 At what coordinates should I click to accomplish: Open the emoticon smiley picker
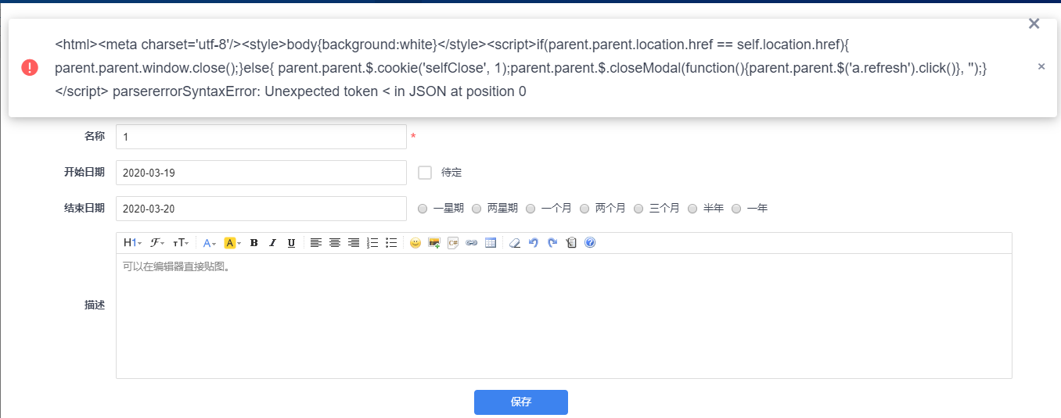click(x=415, y=243)
